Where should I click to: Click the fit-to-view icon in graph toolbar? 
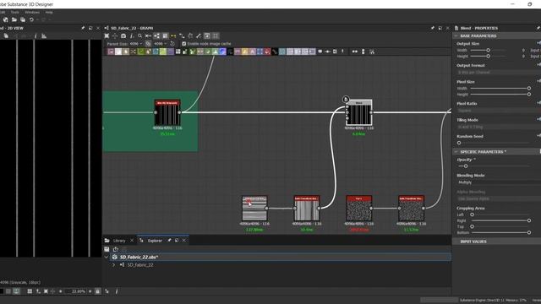coord(107,35)
